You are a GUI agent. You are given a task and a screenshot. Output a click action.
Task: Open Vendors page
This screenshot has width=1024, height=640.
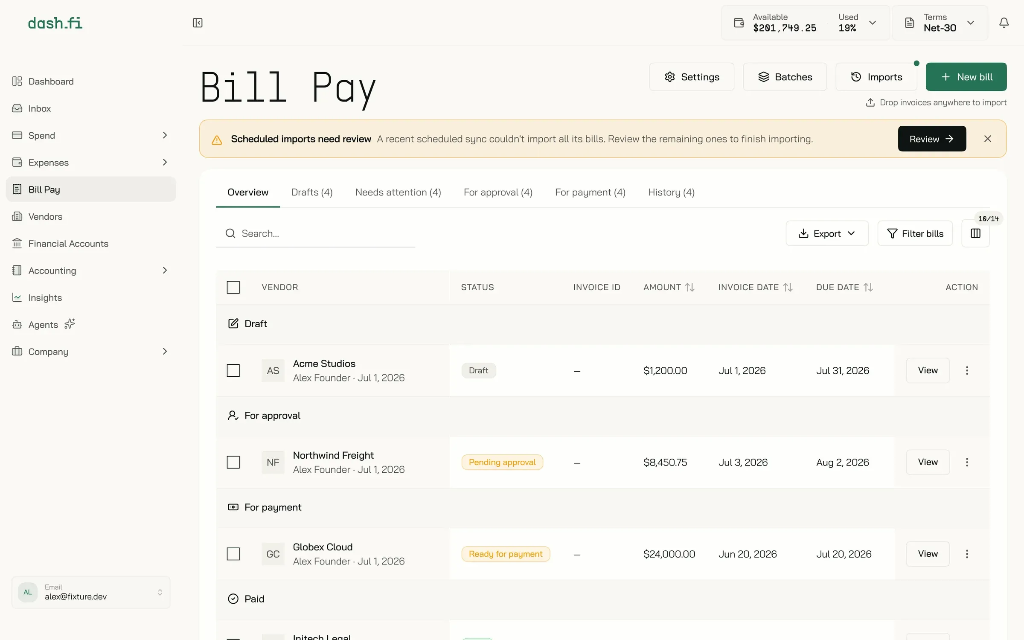coord(91,216)
